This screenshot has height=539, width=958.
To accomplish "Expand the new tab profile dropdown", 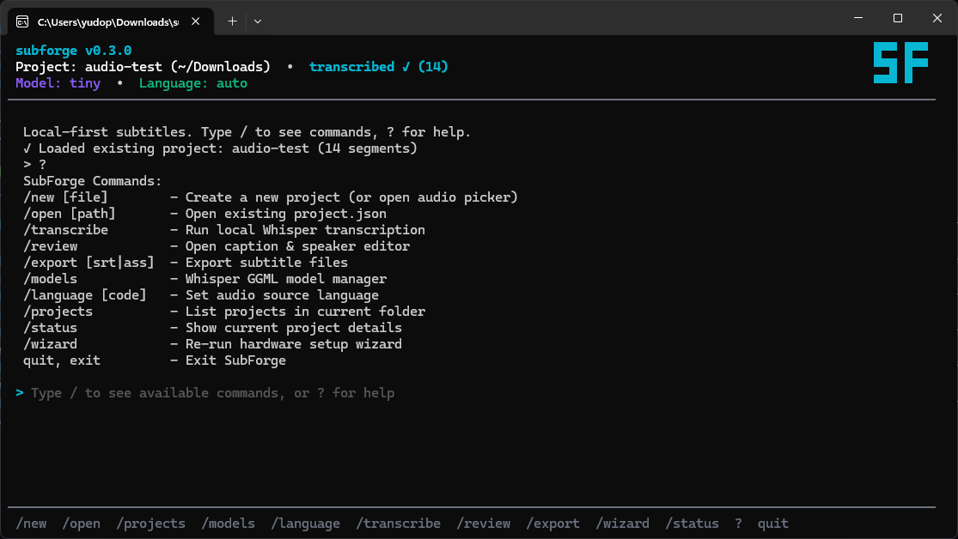I will pos(258,21).
